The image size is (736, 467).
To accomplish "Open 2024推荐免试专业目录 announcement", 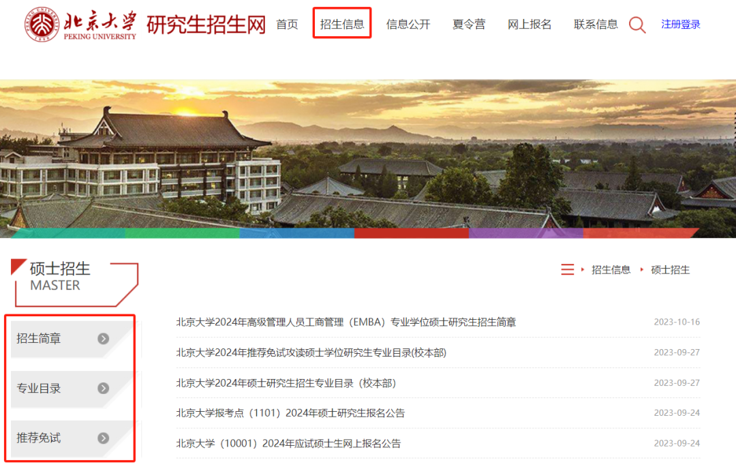I will coord(311,352).
